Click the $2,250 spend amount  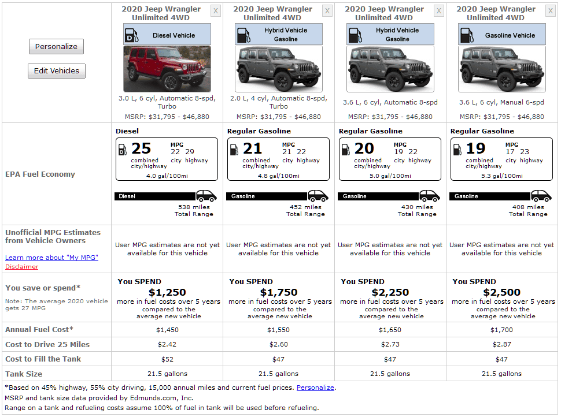coord(390,292)
